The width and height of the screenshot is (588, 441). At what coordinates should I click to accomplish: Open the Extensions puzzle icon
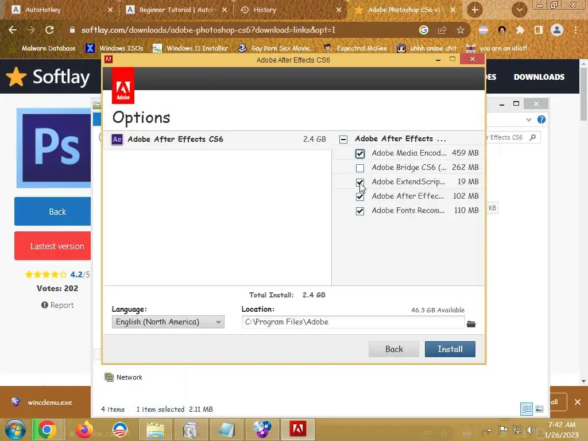(x=520, y=30)
